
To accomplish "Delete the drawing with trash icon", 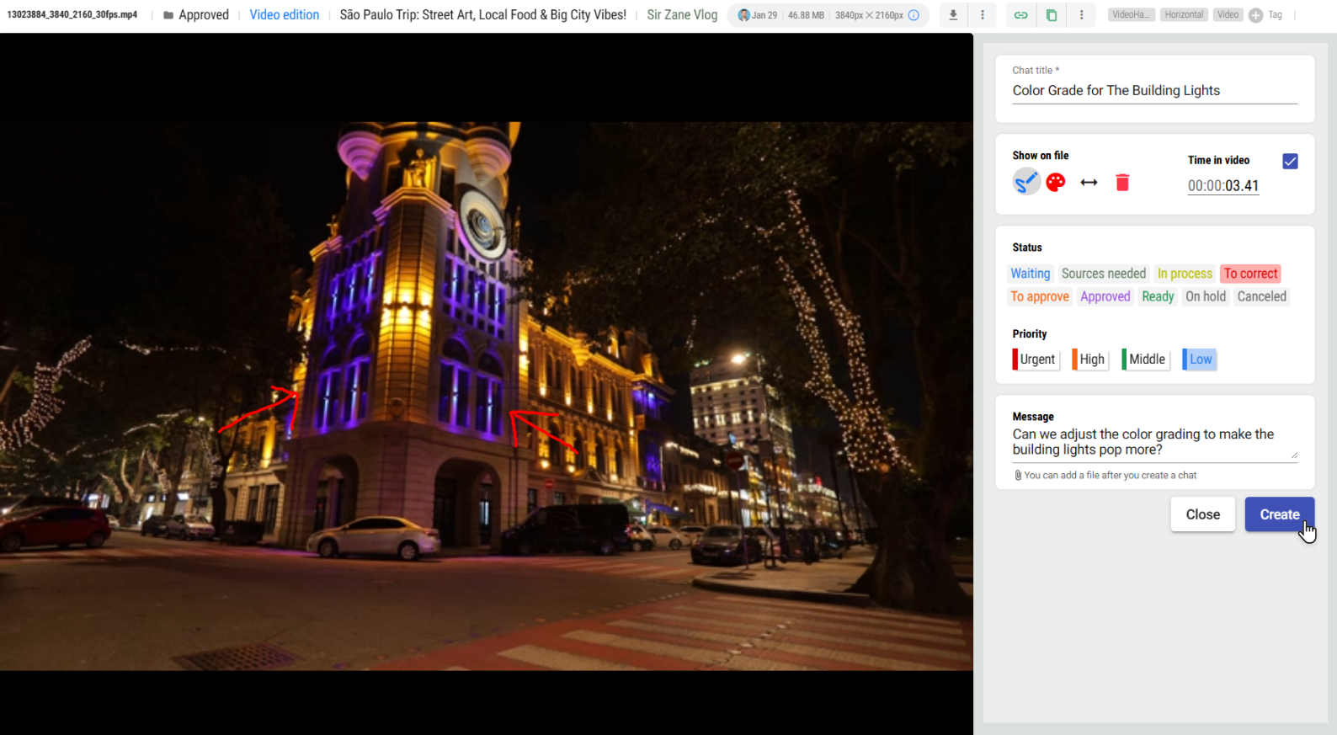I will 1122,183.
